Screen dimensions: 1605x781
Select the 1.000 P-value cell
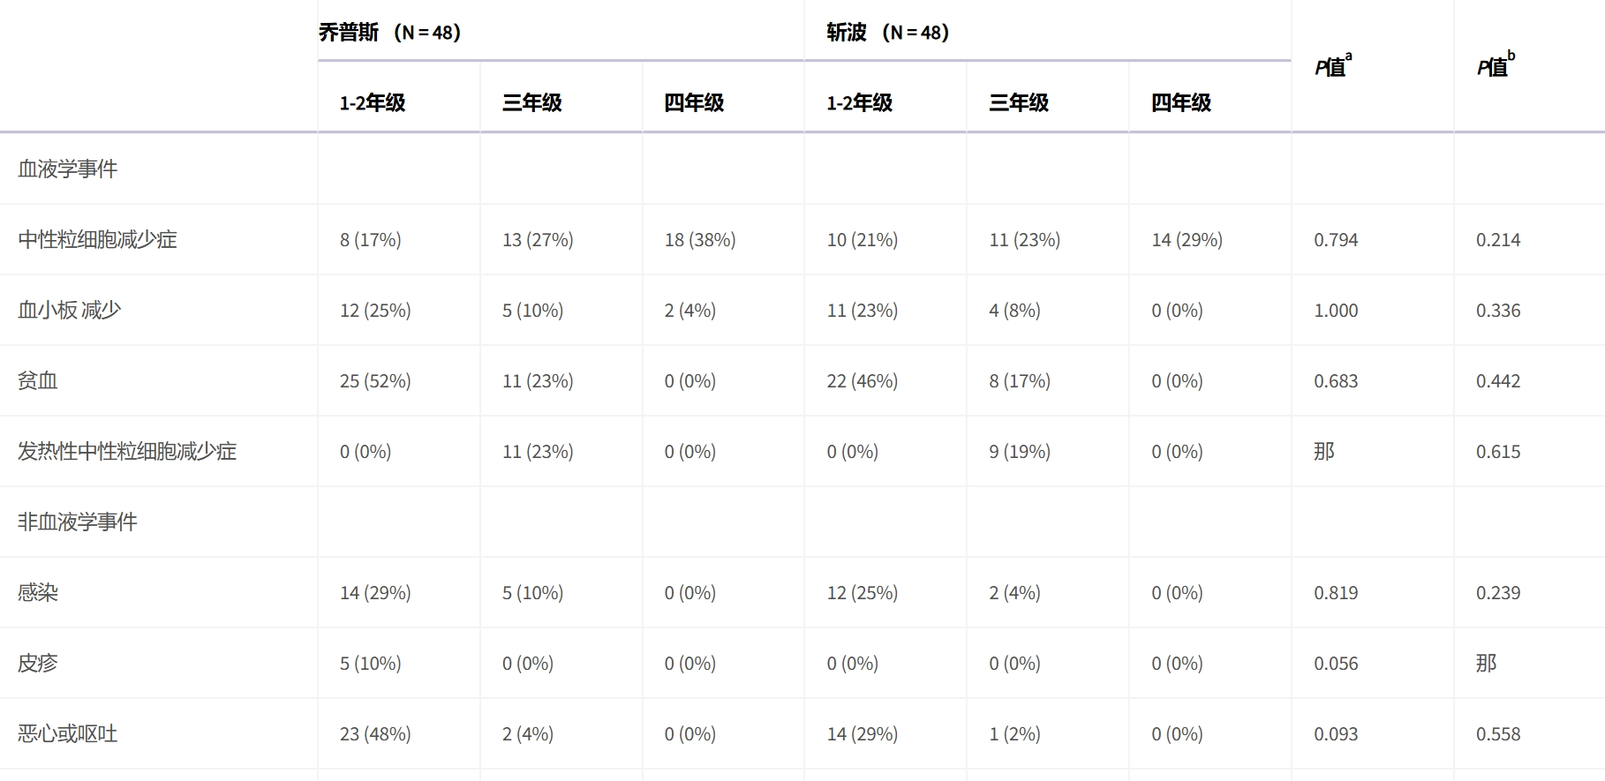click(x=1336, y=310)
